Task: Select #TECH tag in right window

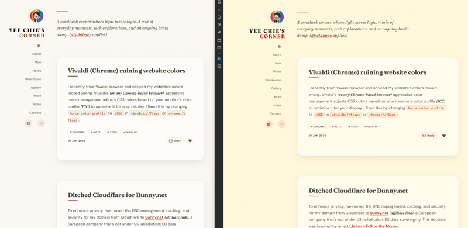Action: 353,127
